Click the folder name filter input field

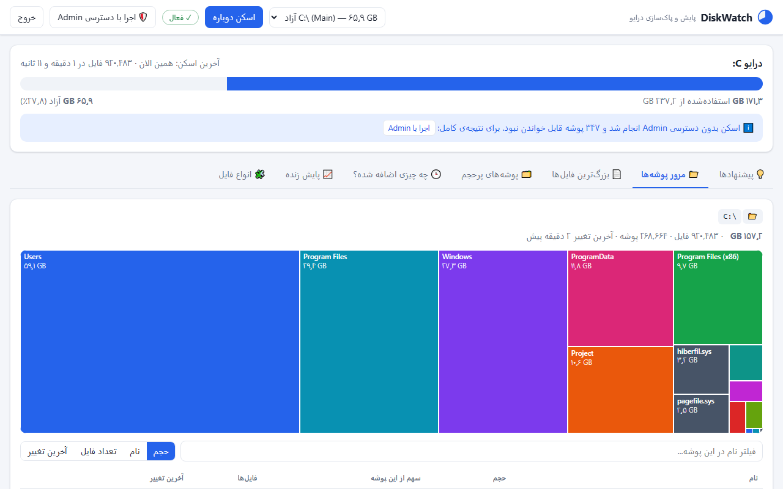tap(472, 451)
